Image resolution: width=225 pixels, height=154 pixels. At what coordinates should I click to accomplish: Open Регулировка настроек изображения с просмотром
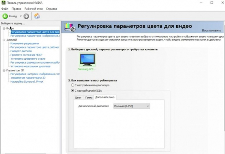tap(35, 74)
